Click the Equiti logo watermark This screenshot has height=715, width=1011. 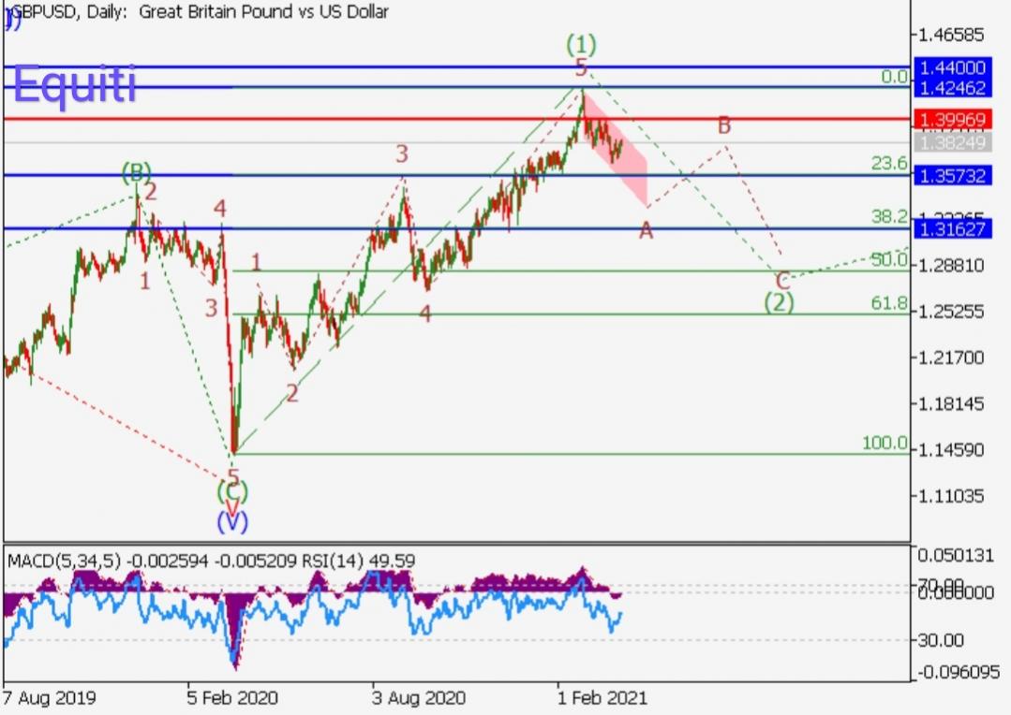tap(75, 86)
